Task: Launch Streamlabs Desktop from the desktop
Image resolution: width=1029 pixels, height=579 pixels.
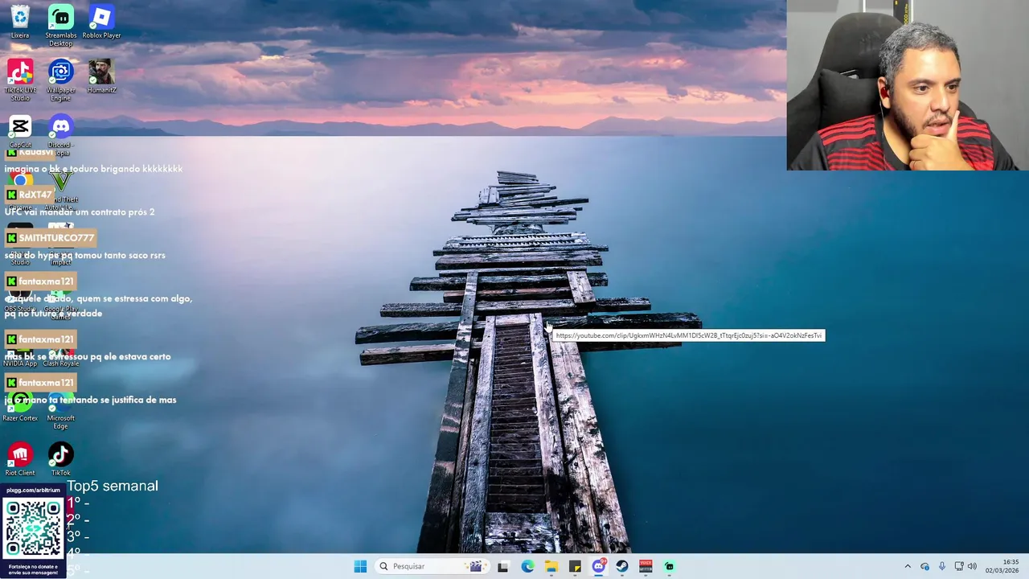Action: [x=60, y=26]
